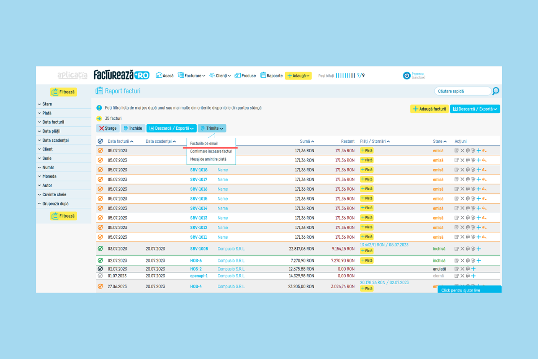Screen dimensions: 538x359
Task: Click the power icon beside Popescu
Action: 407,76
